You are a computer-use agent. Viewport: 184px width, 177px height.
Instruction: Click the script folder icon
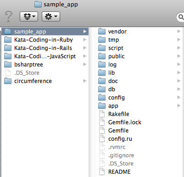(x=102, y=48)
